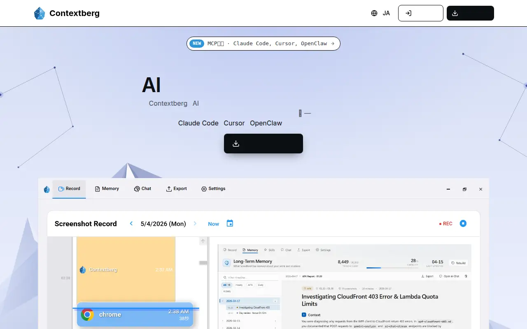Select the Day review timeline entry

(x=253, y=313)
